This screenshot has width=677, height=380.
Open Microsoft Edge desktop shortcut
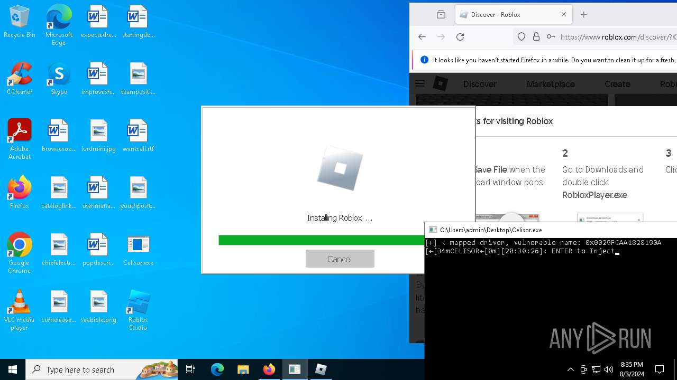59,25
